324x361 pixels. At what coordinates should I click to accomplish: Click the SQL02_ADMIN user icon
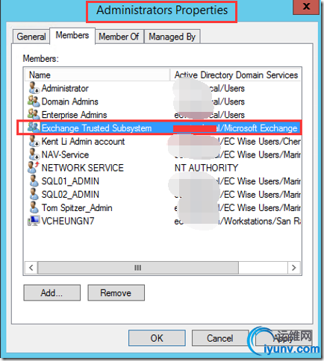[34, 194]
